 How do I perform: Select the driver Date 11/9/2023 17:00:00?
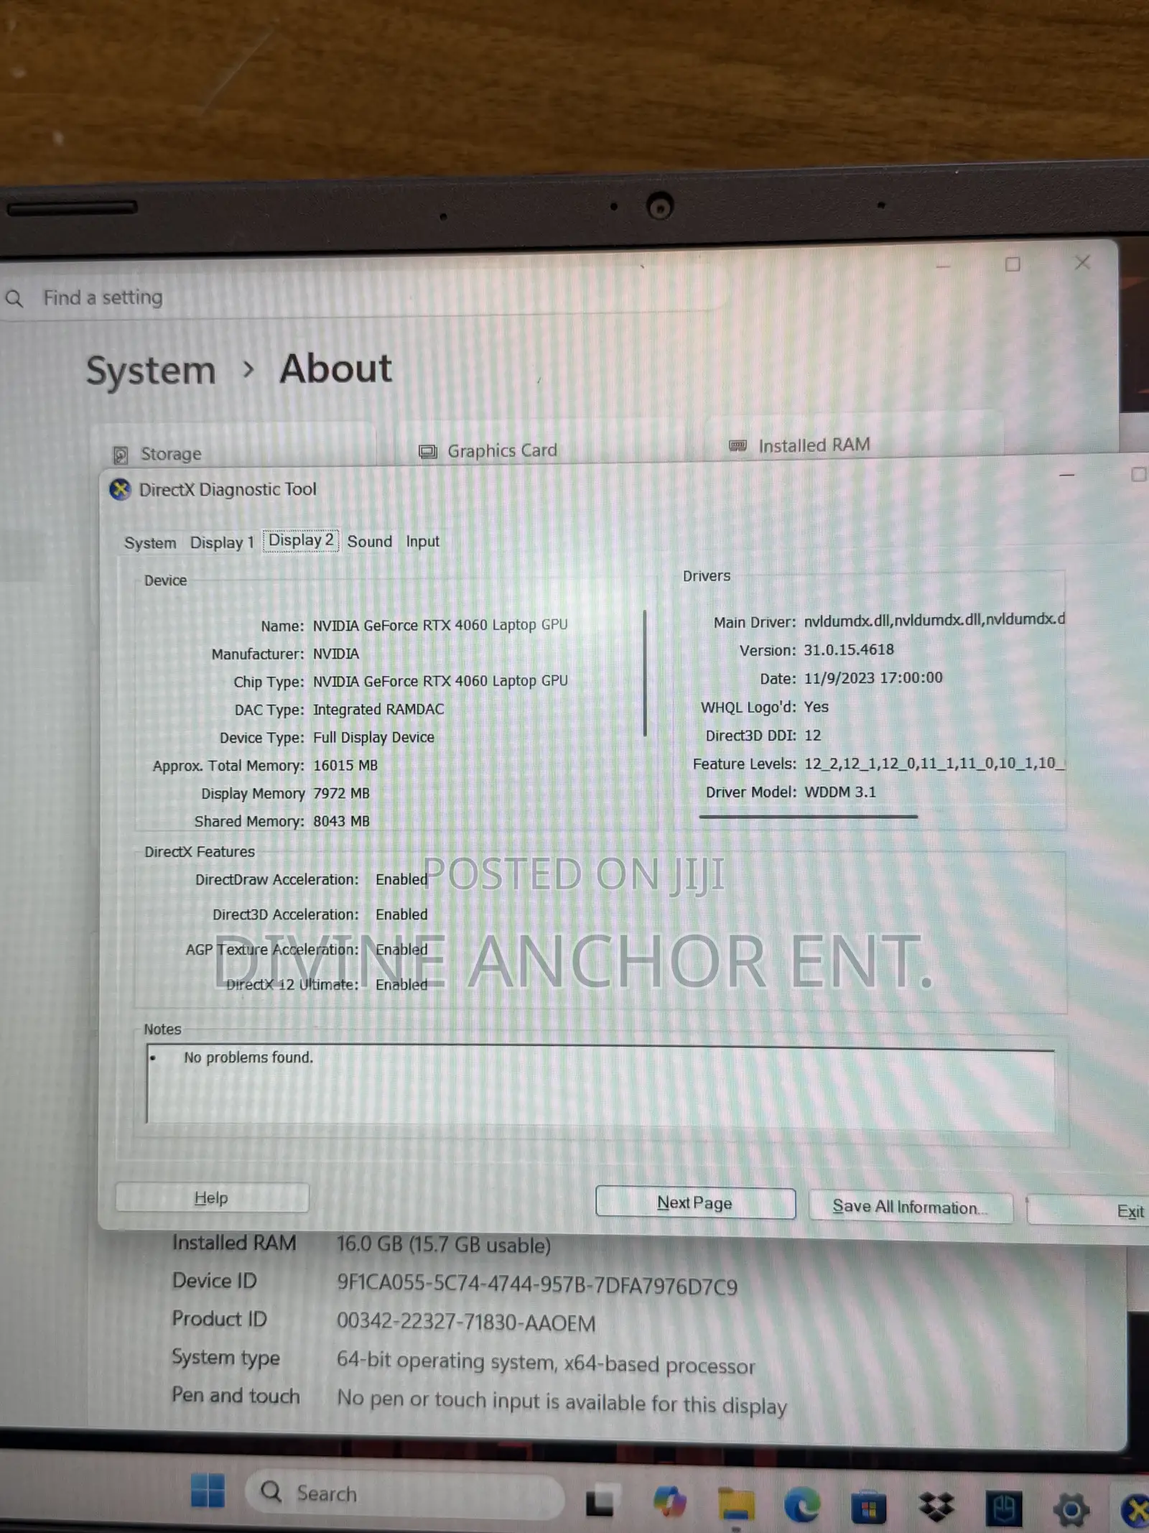[873, 678]
